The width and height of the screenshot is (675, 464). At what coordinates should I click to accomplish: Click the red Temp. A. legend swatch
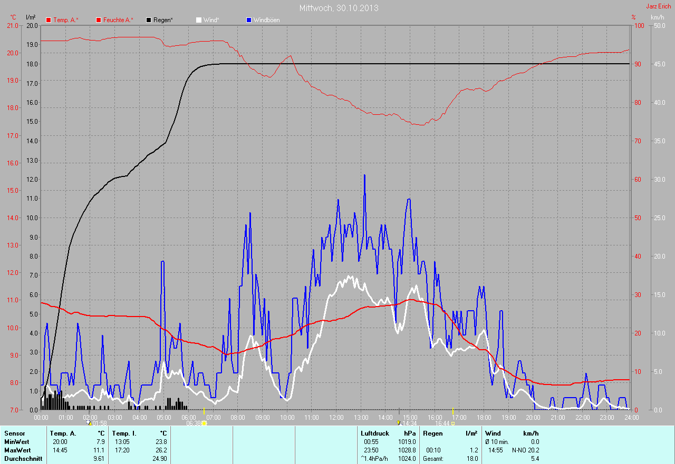[49, 20]
